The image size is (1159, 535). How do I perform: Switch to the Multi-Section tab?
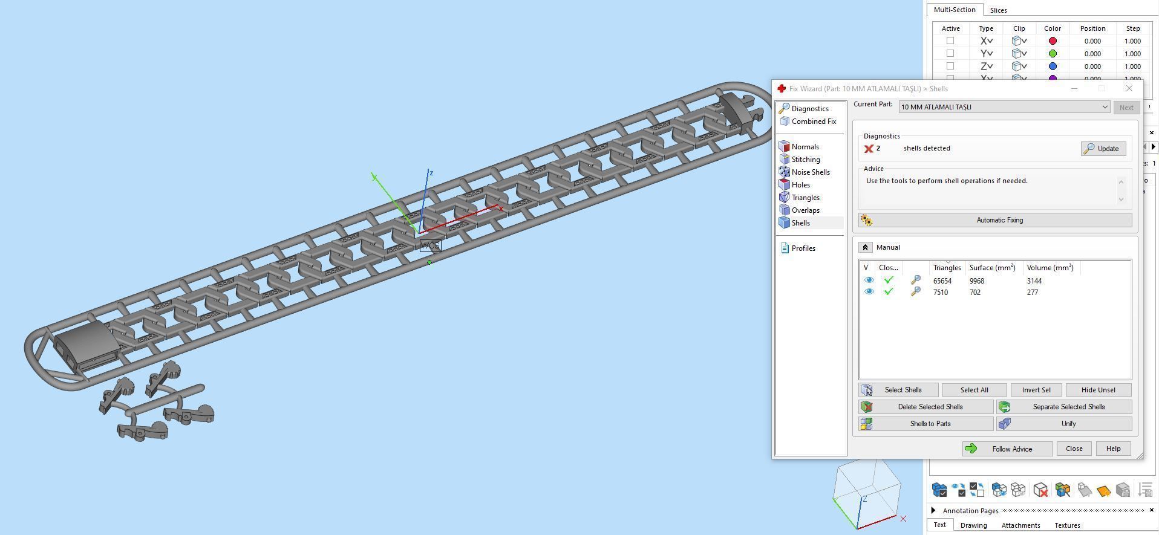pyautogui.click(x=955, y=10)
